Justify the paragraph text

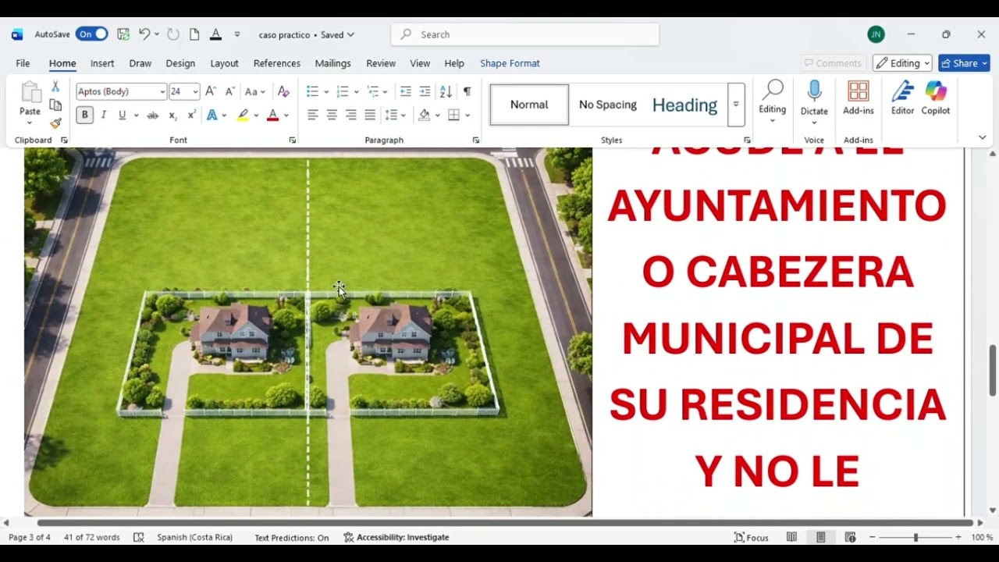(370, 115)
